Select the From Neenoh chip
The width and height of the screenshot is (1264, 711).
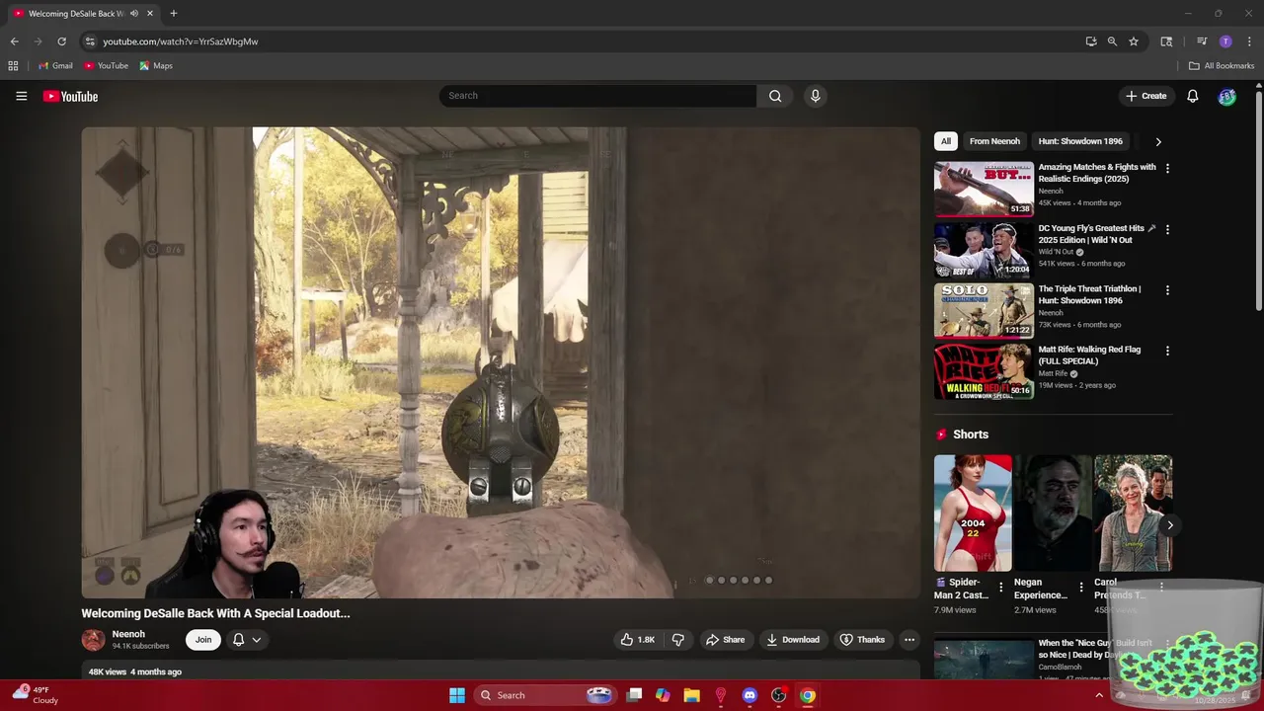coord(994,141)
